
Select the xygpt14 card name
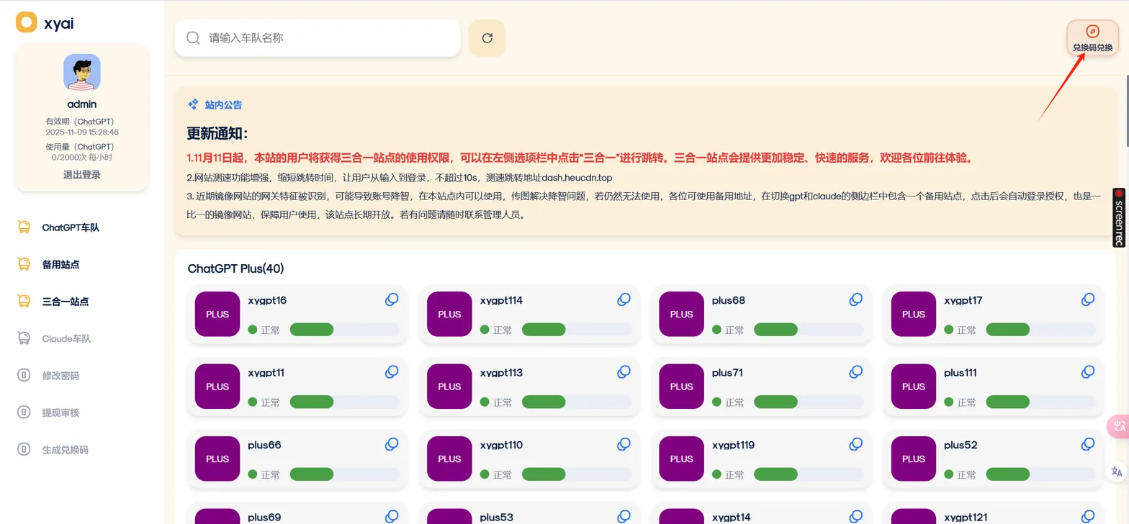pos(732,517)
